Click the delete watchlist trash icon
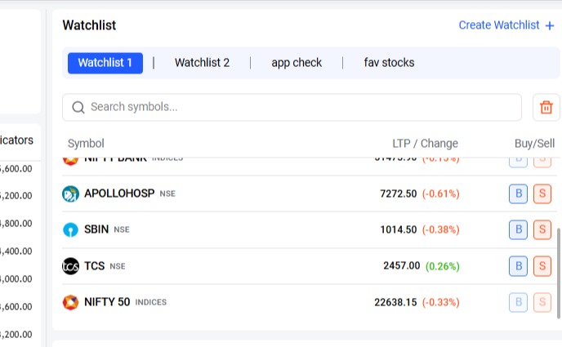Viewport: 562px width, 347px height. pyautogui.click(x=546, y=107)
